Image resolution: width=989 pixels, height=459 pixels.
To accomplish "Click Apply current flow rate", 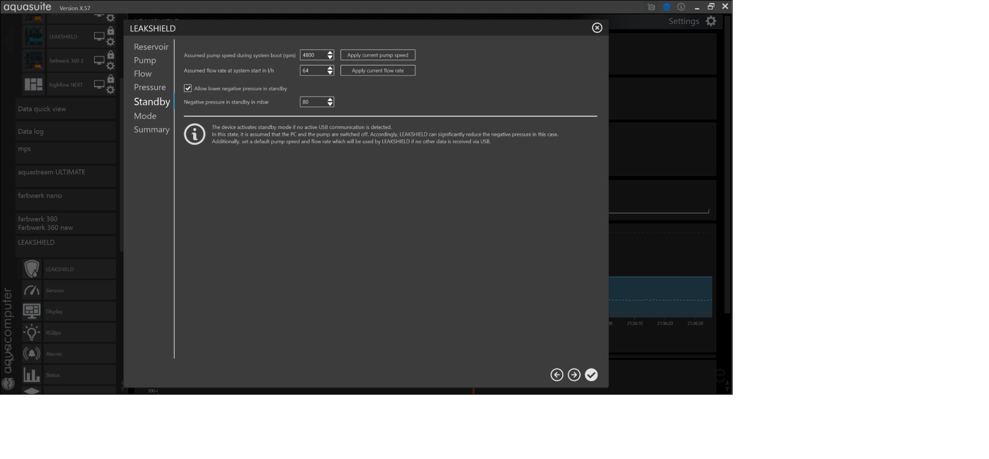I will [378, 70].
